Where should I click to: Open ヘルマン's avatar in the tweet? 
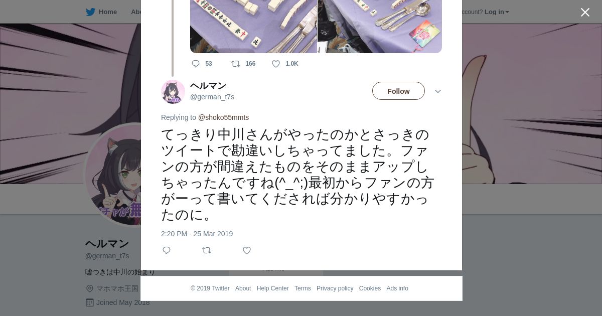(173, 92)
